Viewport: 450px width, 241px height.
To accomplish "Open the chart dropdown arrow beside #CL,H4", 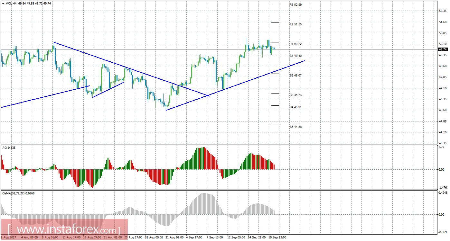I will 3,3.
